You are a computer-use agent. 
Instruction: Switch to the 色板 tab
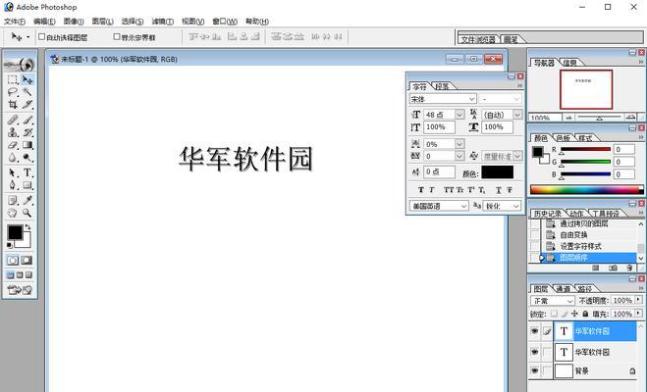[x=563, y=138]
